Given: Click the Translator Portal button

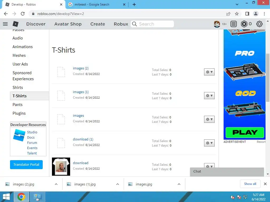Looking at the screenshot, I should (x=26, y=165).
